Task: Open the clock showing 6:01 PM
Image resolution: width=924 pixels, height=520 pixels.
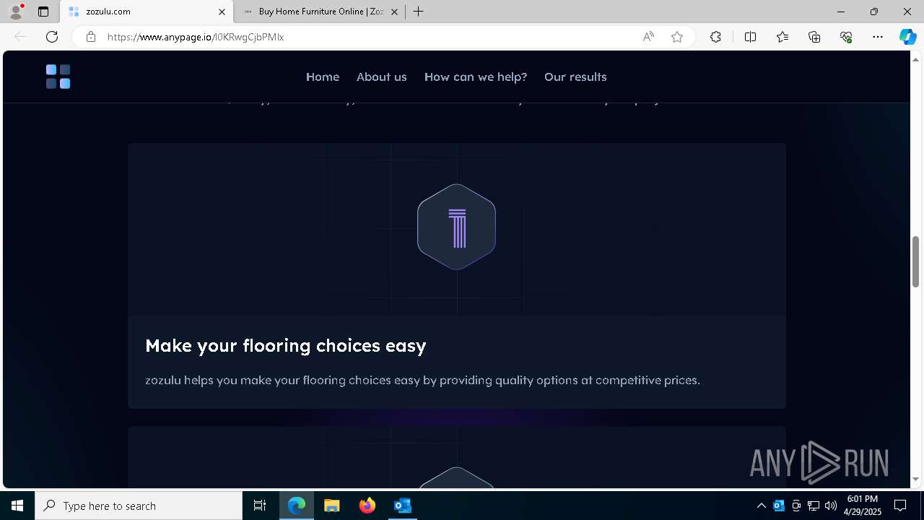Action: pyautogui.click(x=863, y=506)
